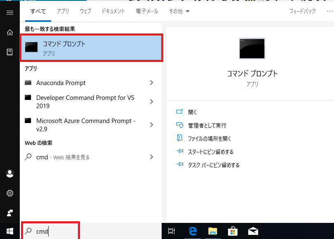Click the フィードバック link
This screenshot has height=239, width=334.
tap(303, 11)
